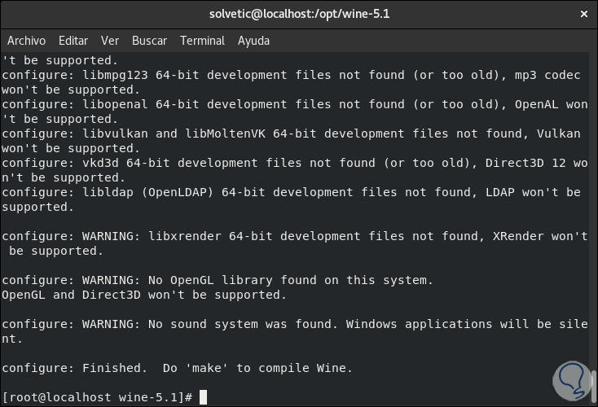Click the [root@localhost wine-5.1]# prompt text
Screen dimensions: 598x407
98,397
